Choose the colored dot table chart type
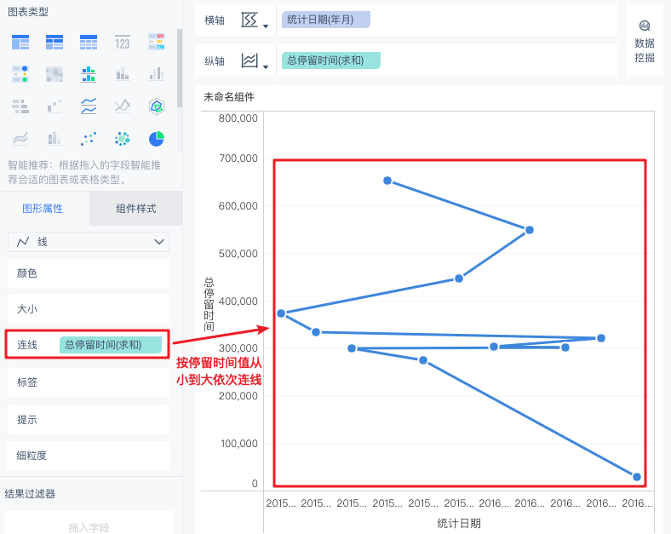This screenshot has height=534, width=671. tap(20, 74)
